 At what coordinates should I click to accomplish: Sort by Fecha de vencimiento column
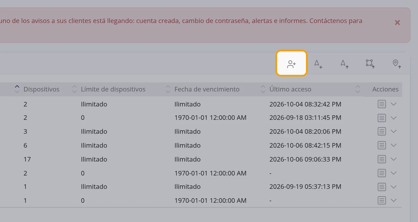click(207, 89)
